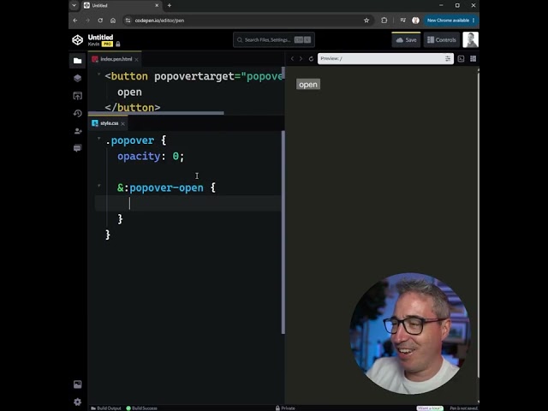Image resolution: width=548 pixels, height=411 pixels.
Task: Open the console icon next to the preview bar
Action: [461, 59]
